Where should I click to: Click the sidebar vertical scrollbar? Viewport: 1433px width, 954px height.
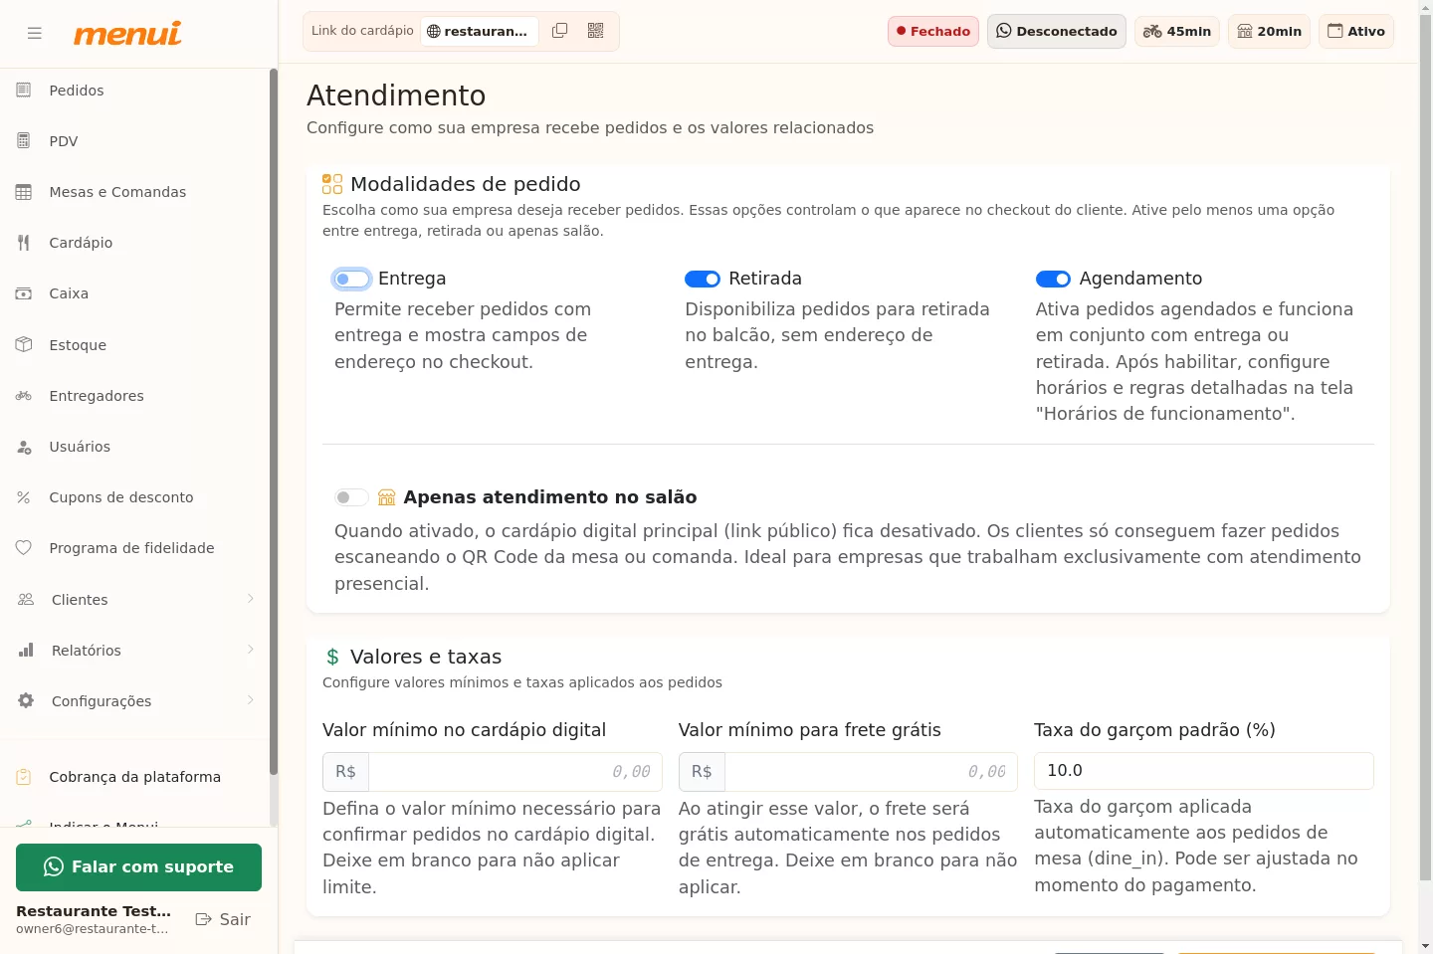pos(273,422)
